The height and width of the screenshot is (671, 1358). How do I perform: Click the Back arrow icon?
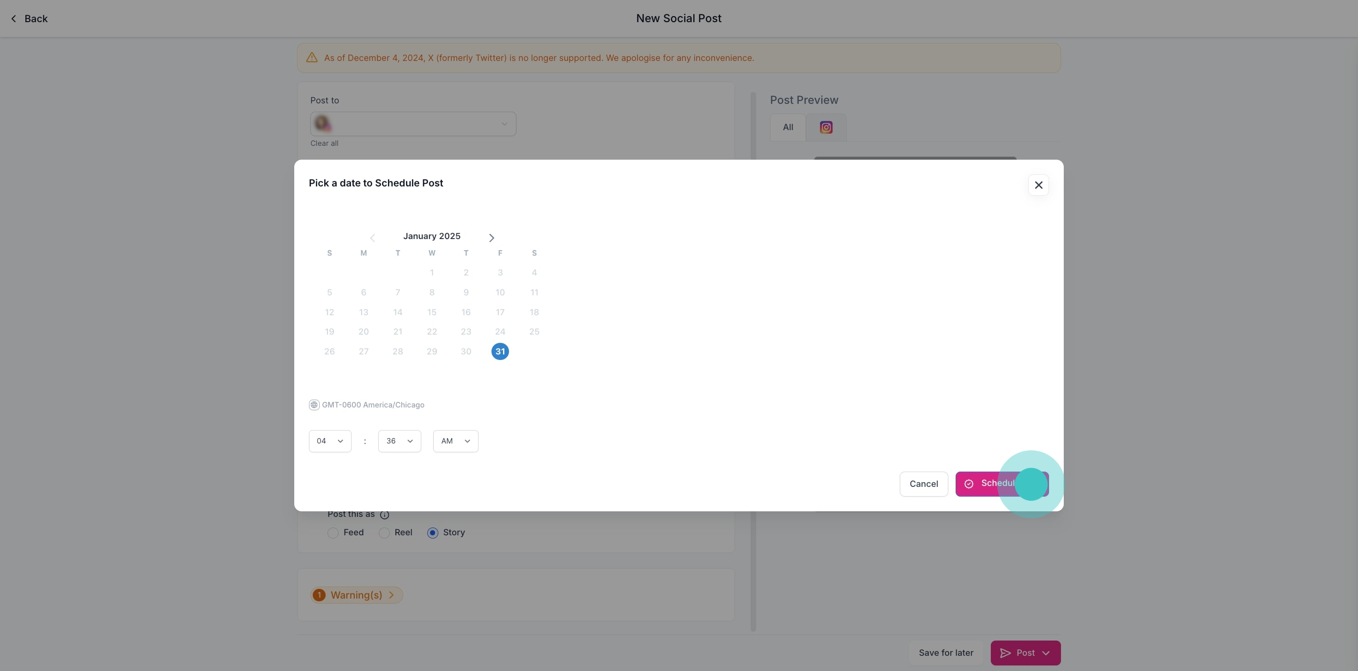[14, 19]
